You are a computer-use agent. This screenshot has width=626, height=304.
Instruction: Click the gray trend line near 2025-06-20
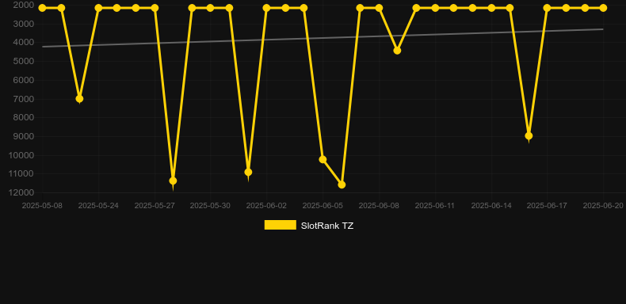point(595,29)
